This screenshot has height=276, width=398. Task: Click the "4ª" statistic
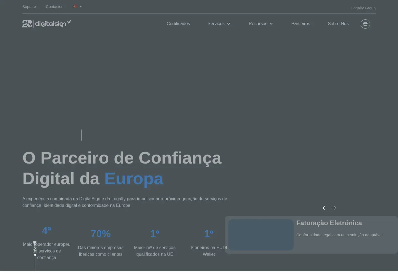(46, 230)
